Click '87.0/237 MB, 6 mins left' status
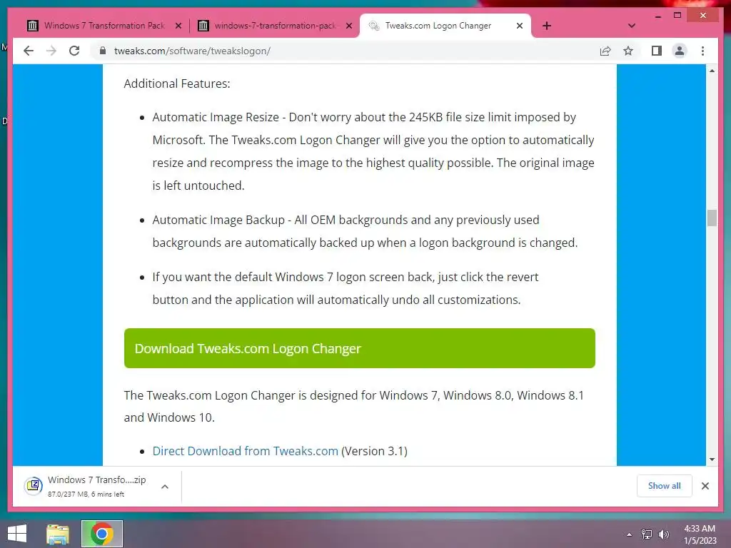The width and height of the screenshot is (731, 548). click(x=86, y=494)
